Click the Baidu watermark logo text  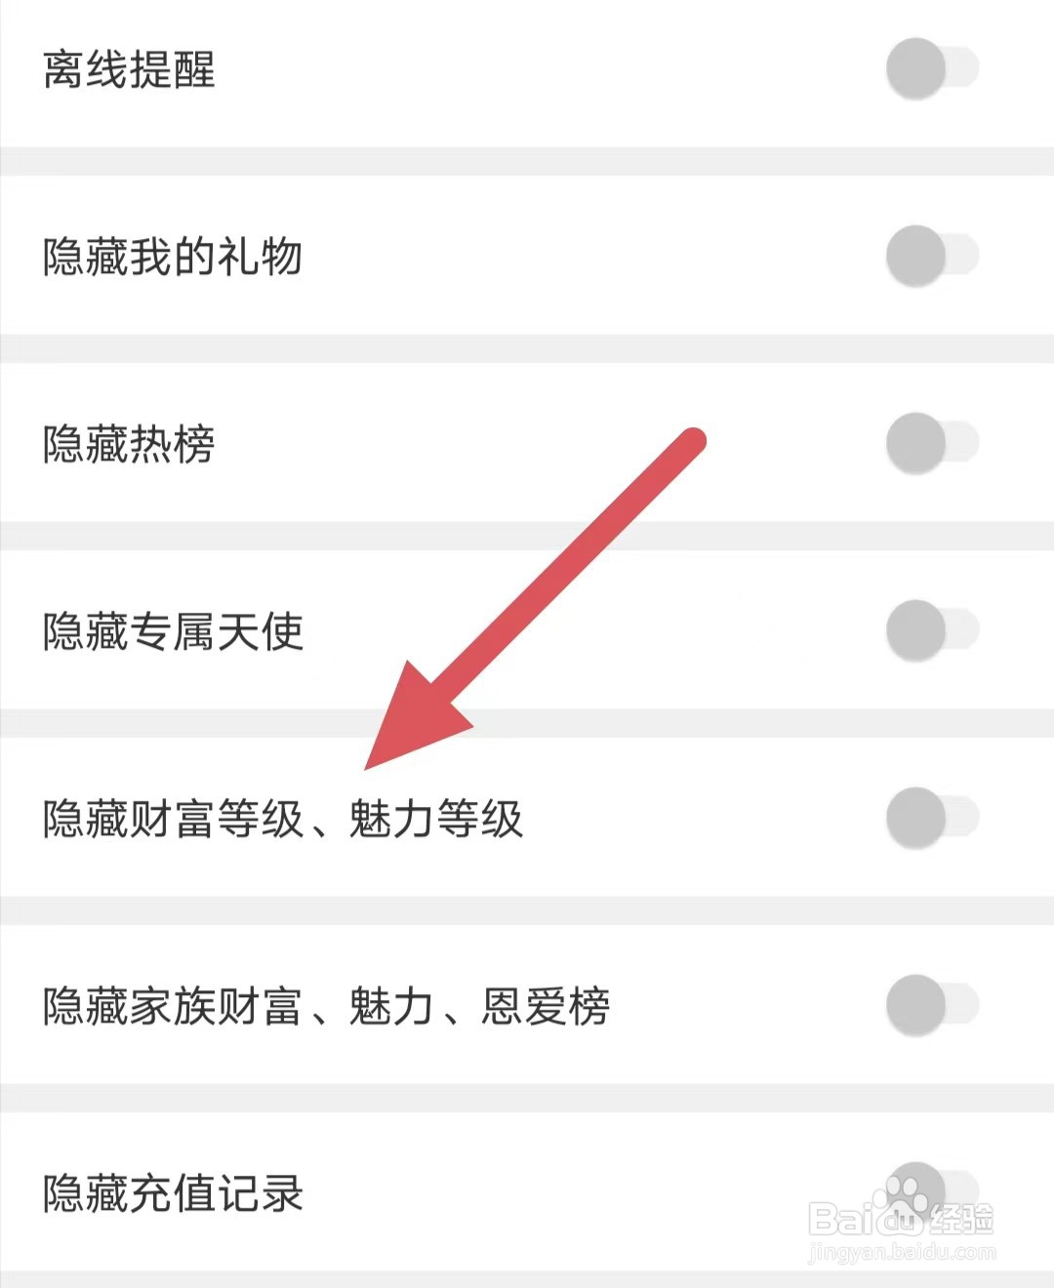coord(867,1219)
